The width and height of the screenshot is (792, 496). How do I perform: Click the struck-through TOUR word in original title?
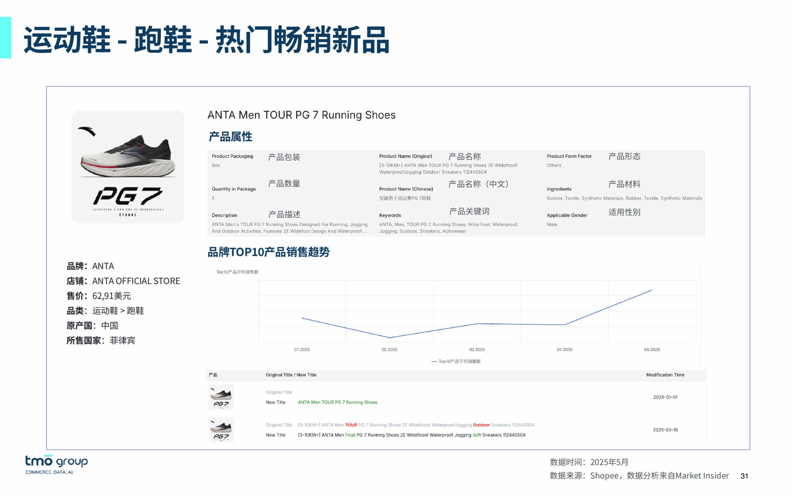pos(351,425)
